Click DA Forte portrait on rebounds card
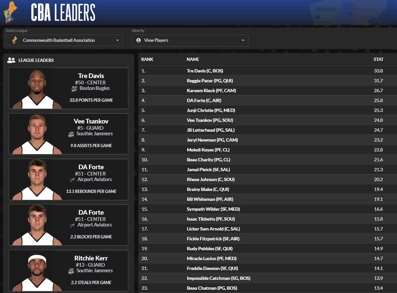397x293 pixels. pos(37,179)
